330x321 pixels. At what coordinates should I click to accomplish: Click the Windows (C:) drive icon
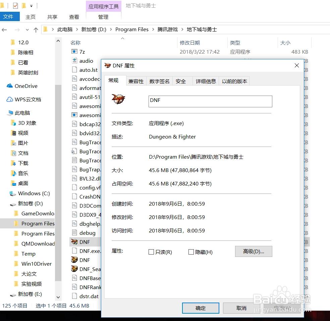pyautogui.click(x=13, y=194)
